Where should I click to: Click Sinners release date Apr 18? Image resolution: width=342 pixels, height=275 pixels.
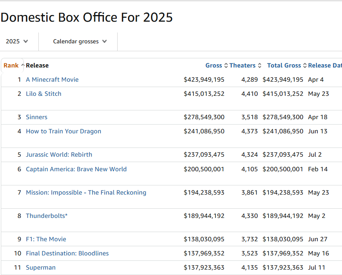click(317, 117)
